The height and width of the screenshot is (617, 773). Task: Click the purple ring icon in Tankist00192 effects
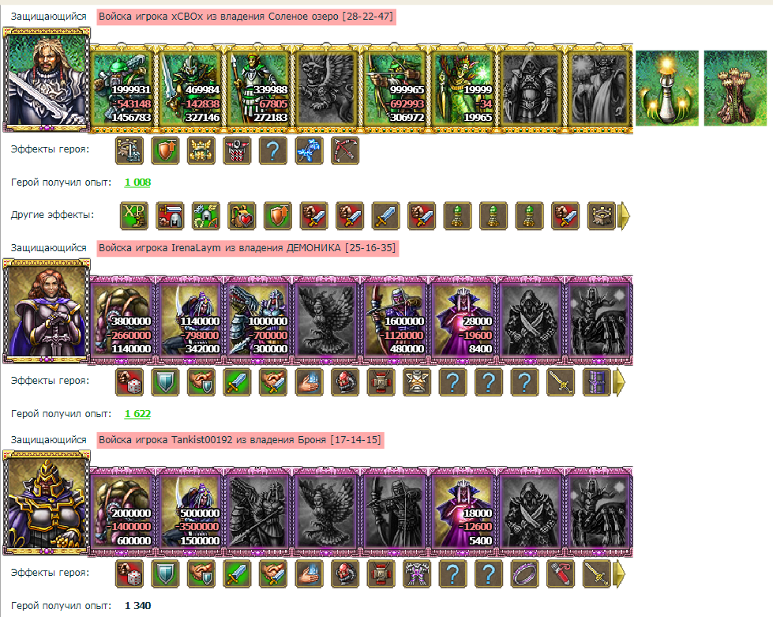coord(525,574)
